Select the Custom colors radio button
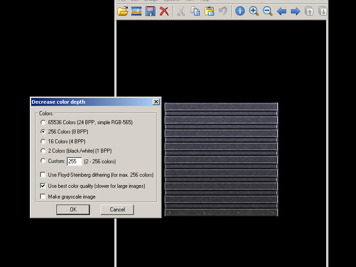 pos(43,161)
